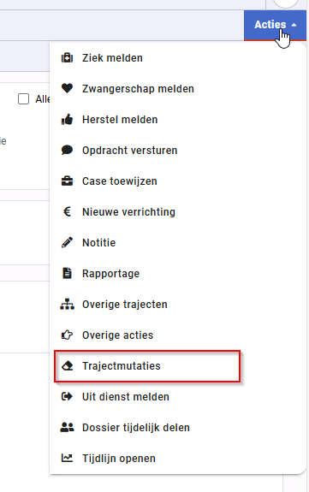Click the chart line icon for Tijdlijn openen
This screenshot has height=492, width=309.
pyautogui.click(x=67, y=458)
